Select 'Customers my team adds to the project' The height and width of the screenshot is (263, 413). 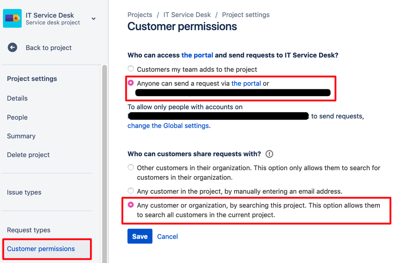pos(131,69)
